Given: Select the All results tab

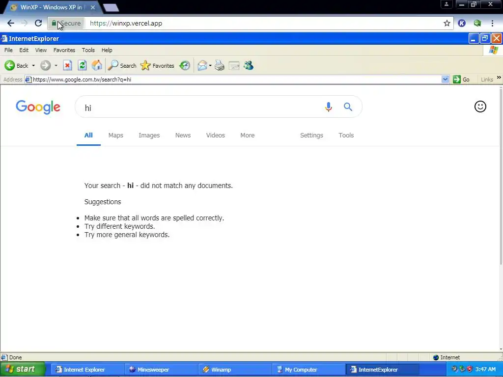Looking at the screenshot, I should coord(88,135).
